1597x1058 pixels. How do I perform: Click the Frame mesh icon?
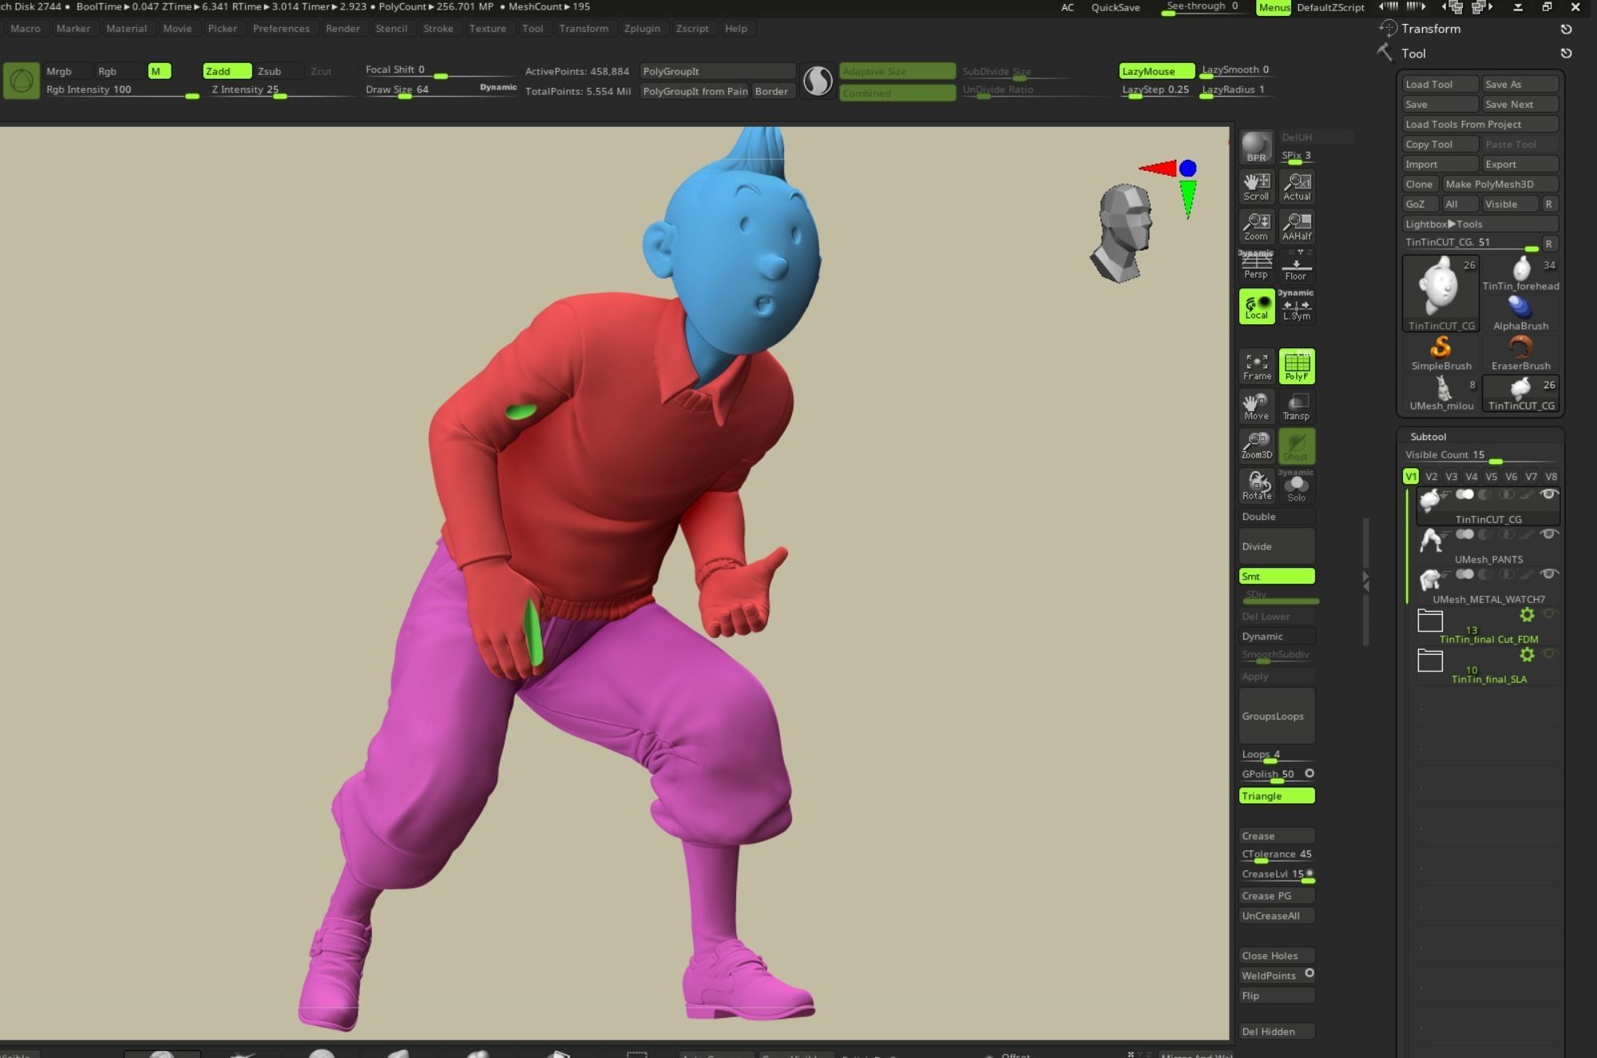click(x=1256, y=367)
